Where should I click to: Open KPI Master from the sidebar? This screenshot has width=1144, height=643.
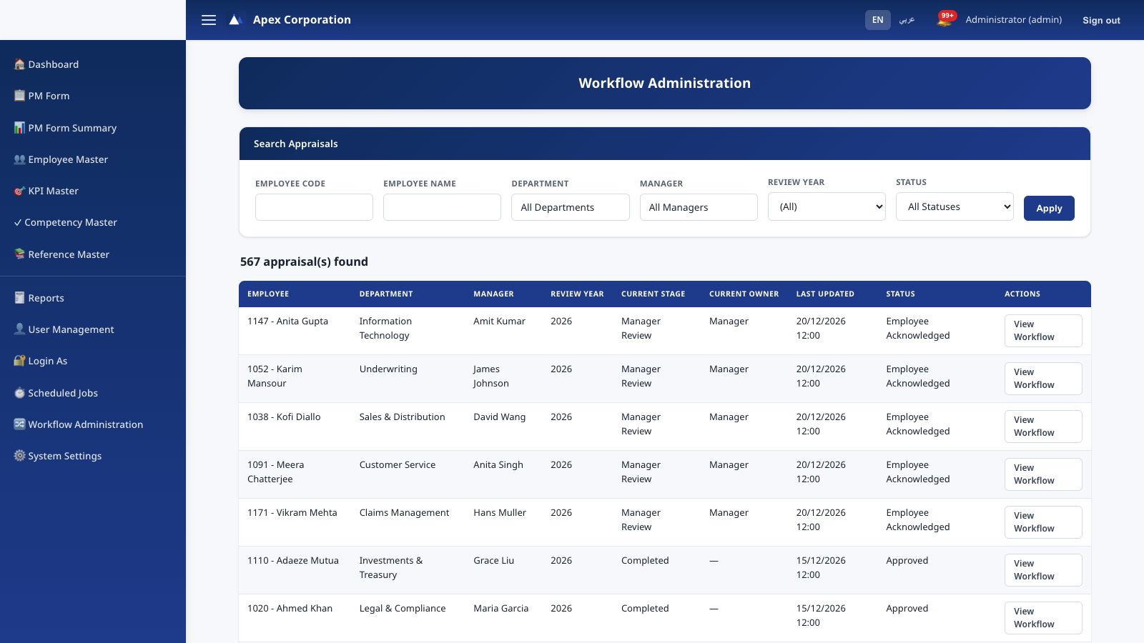tap(93, 191)
